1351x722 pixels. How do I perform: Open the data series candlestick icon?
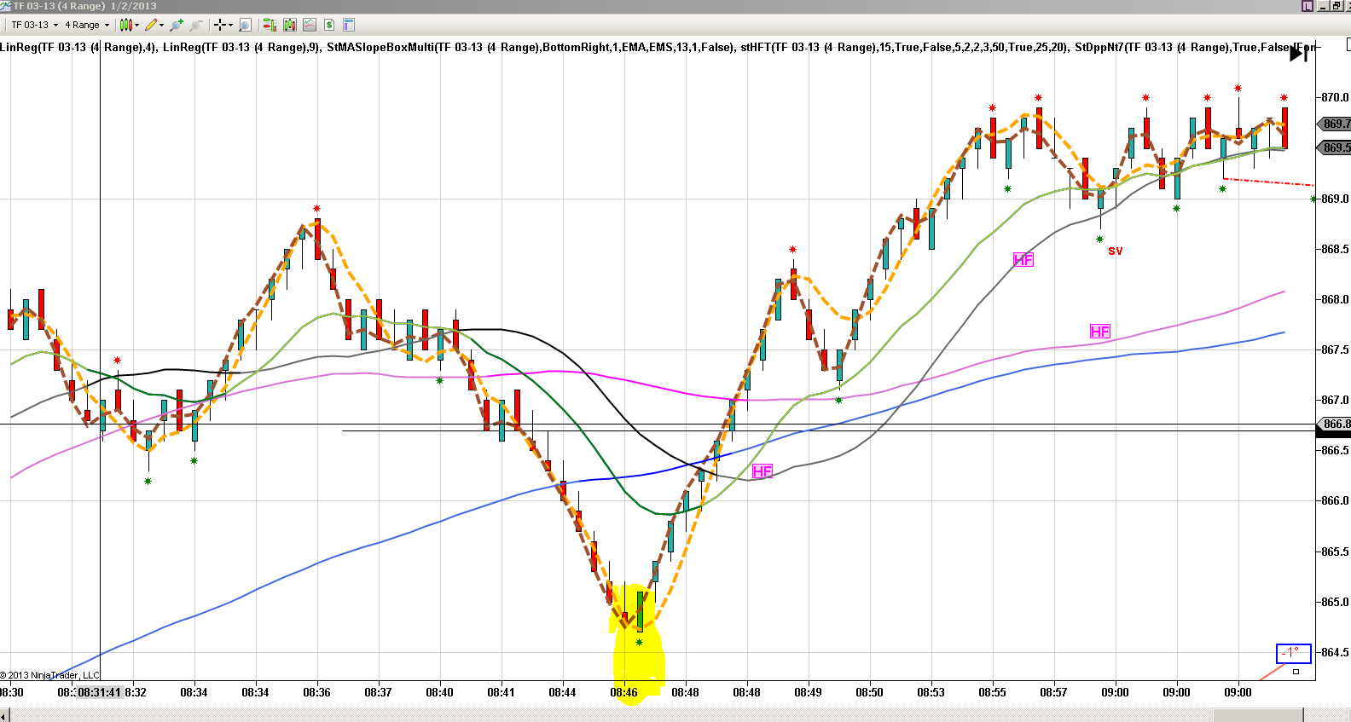pos(289,25)
